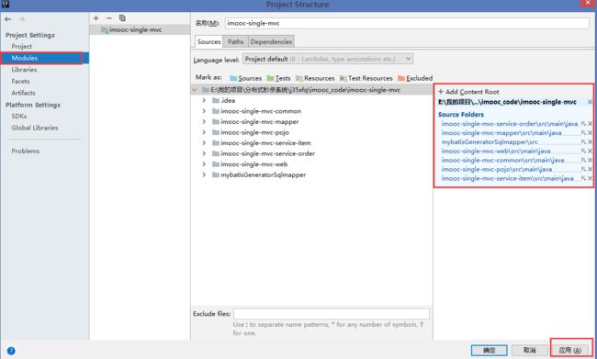Screen dimensions: 597x359
Task: Edit properties of web source folder
Action: pyautogui.click(x=583, y=151)
